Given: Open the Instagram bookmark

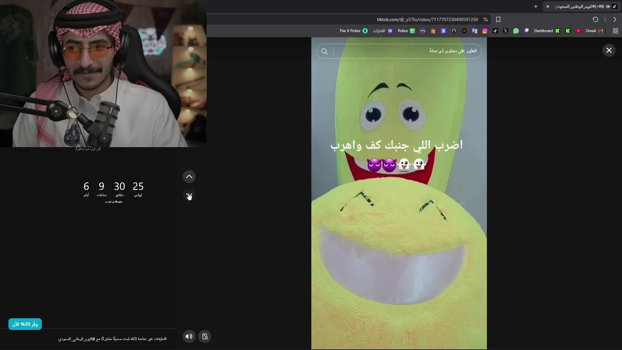Looking at the screenshot, I should (485, 31).
